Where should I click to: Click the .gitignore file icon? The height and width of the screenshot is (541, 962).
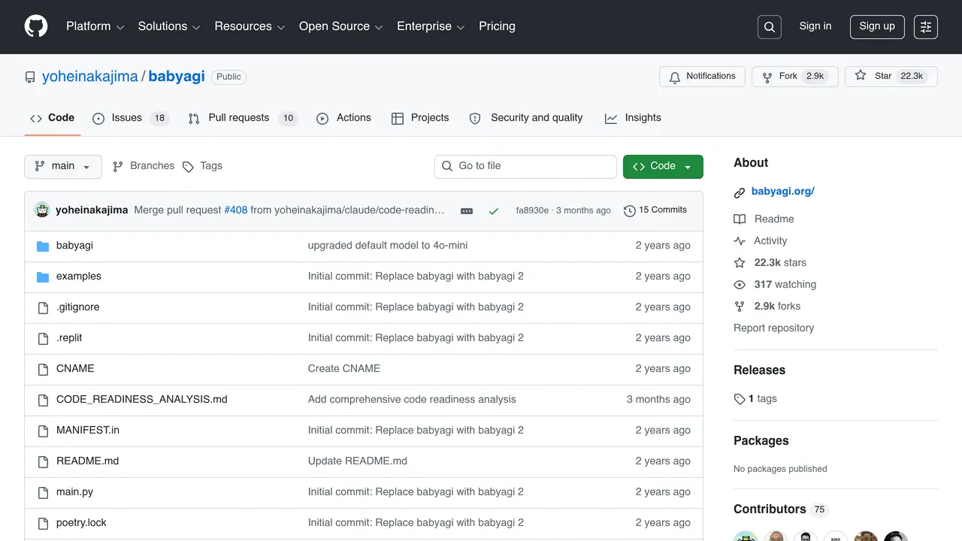43,307
